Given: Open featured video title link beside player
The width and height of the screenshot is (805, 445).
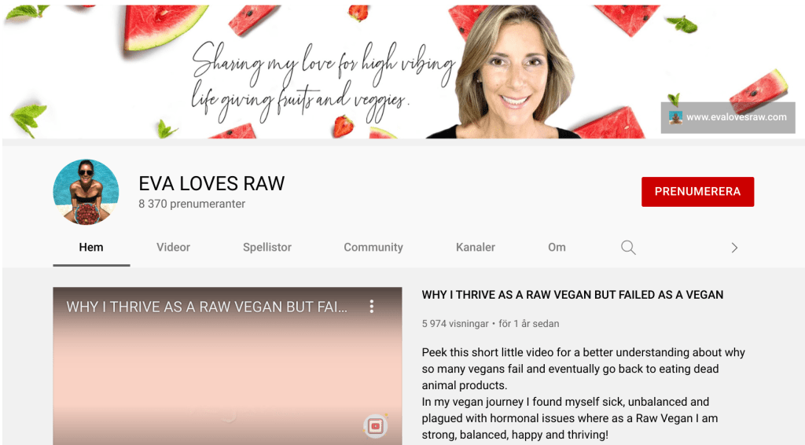Looking at the screenshot, I should (572, 295).
